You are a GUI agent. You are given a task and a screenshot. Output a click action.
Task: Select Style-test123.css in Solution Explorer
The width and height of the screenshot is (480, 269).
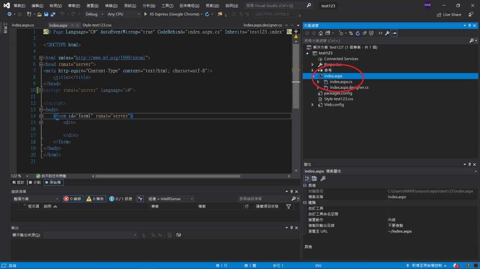pyautogui.click(x=338, y=99)
